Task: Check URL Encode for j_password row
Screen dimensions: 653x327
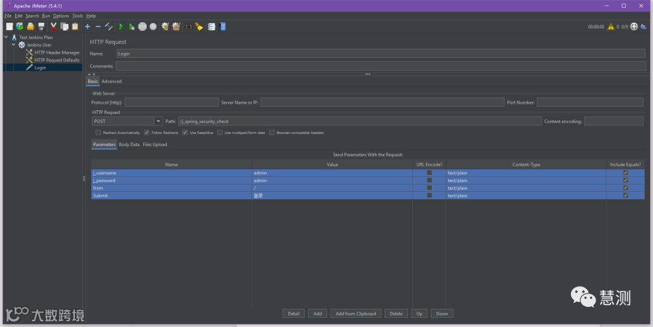Action: (429, 180)
